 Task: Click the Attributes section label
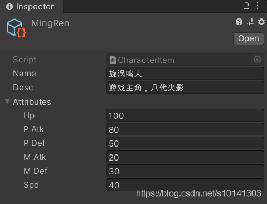[x=32, y=102]
